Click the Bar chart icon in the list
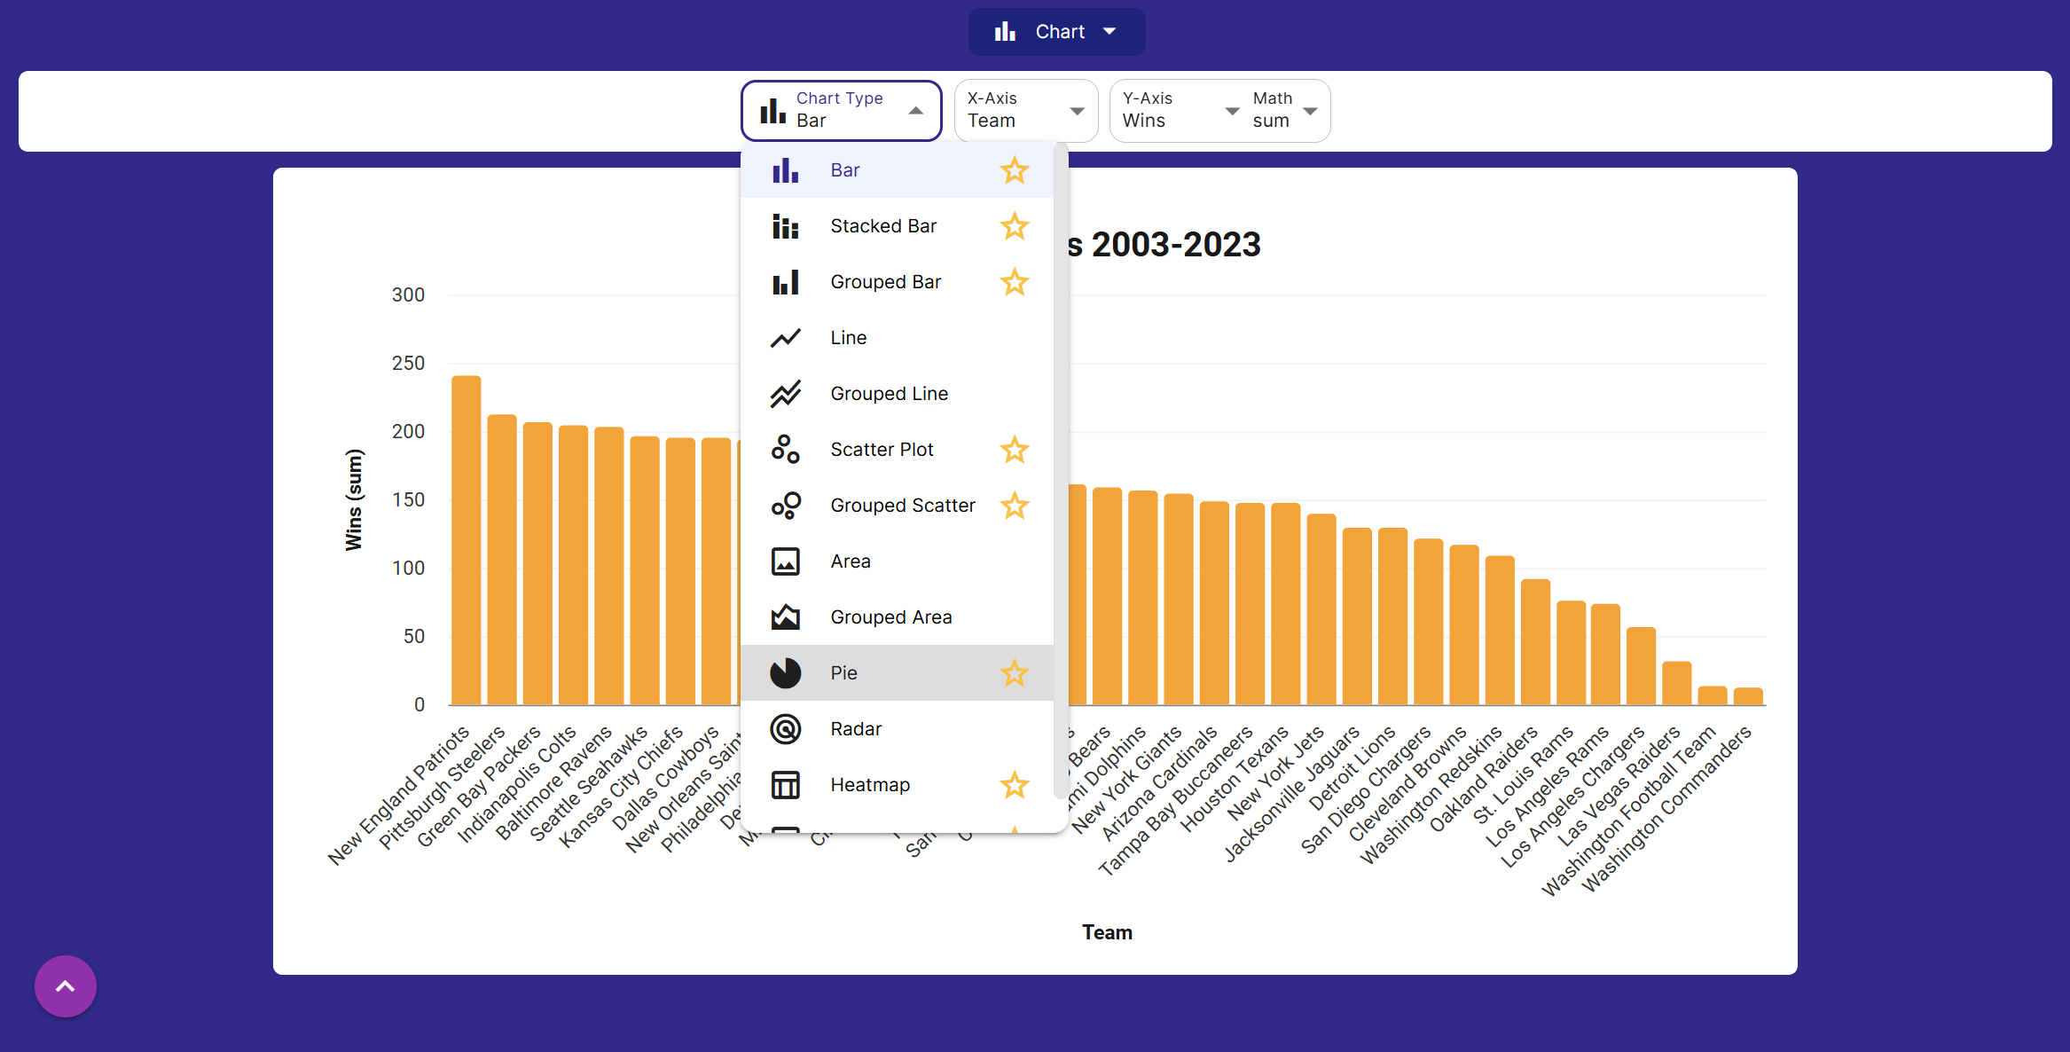Image resolution: width=2070 pixels, height=1052 pixels. (x=785, y=170)
